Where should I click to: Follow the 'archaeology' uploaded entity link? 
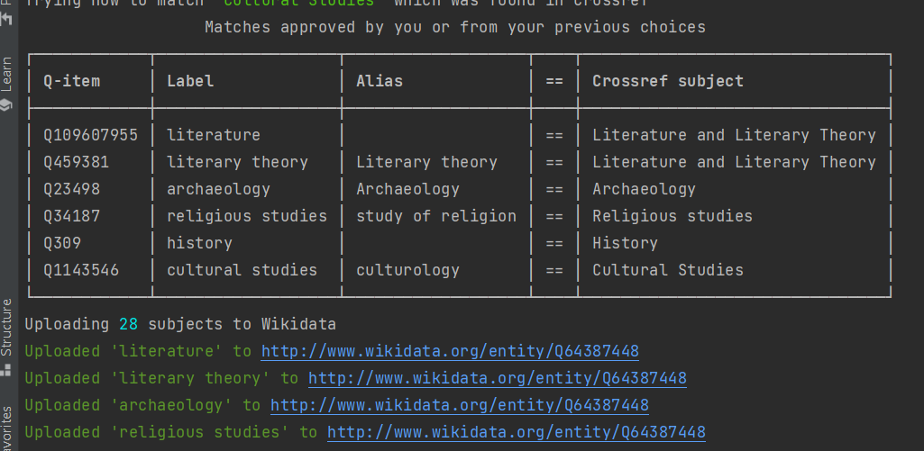[460, 405]
